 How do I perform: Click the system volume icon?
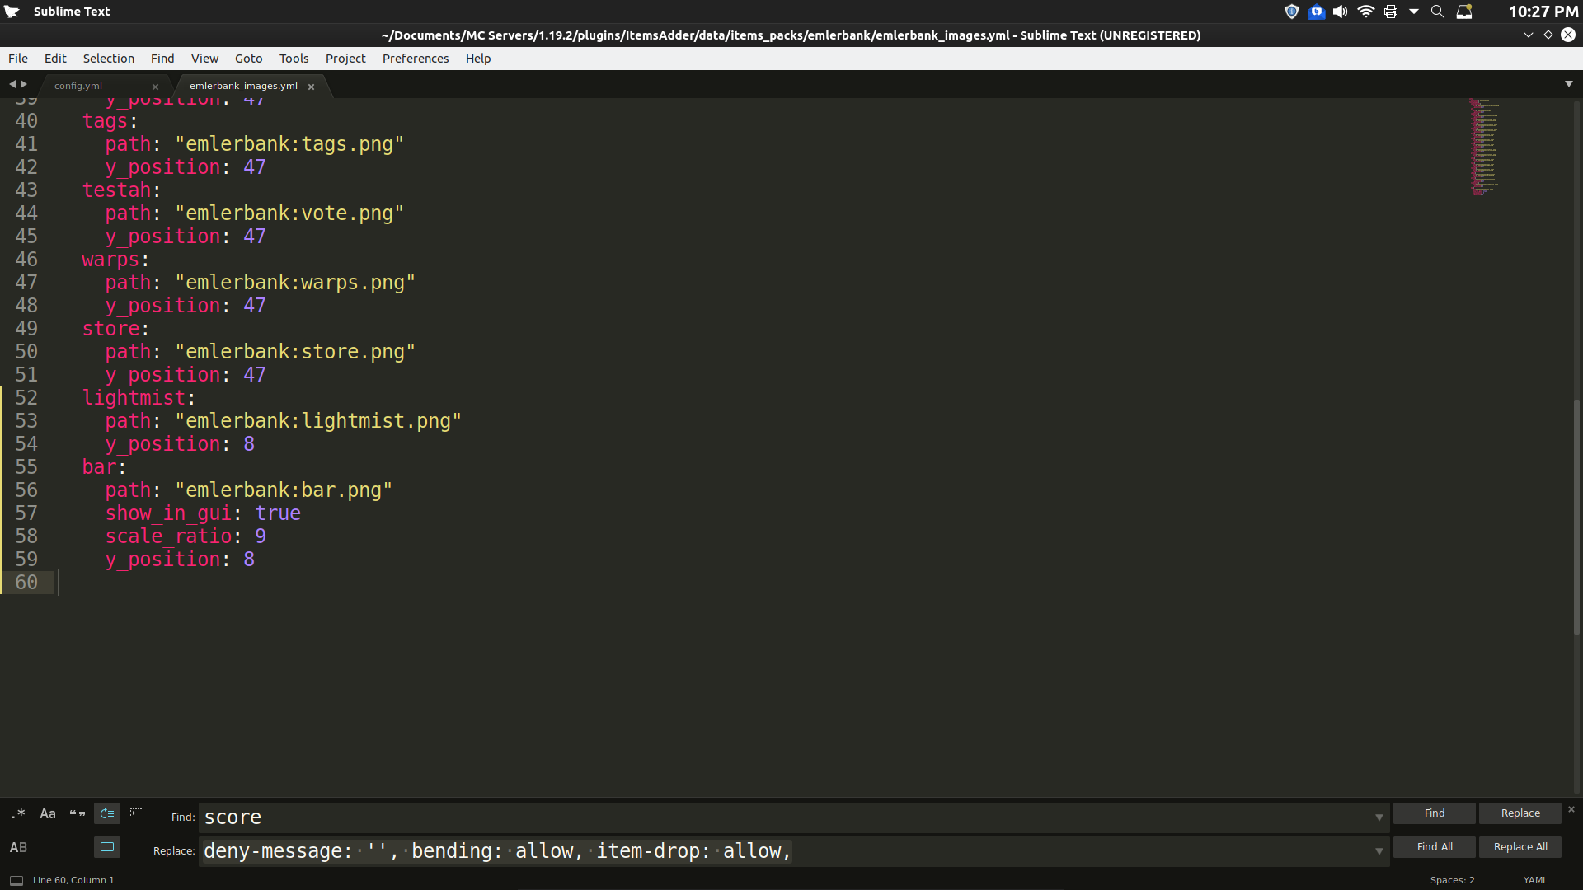(1340, 12)
